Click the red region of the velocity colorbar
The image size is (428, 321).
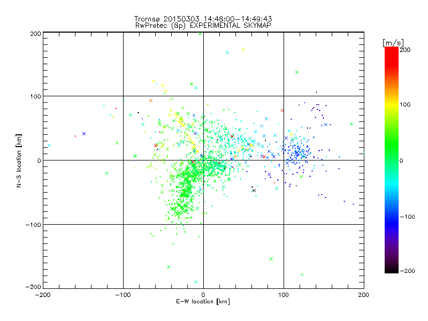(x=392, y=56)
